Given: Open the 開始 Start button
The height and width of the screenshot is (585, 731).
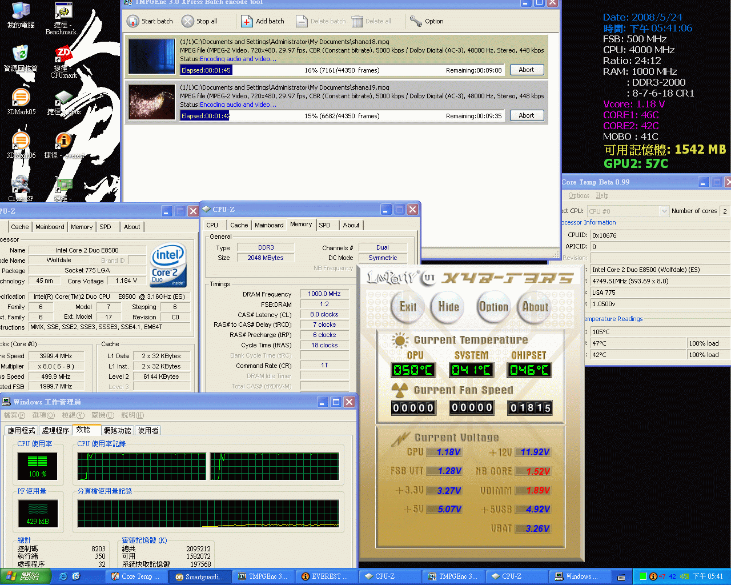Looking at the screenshot, I should tap(26, 576).
